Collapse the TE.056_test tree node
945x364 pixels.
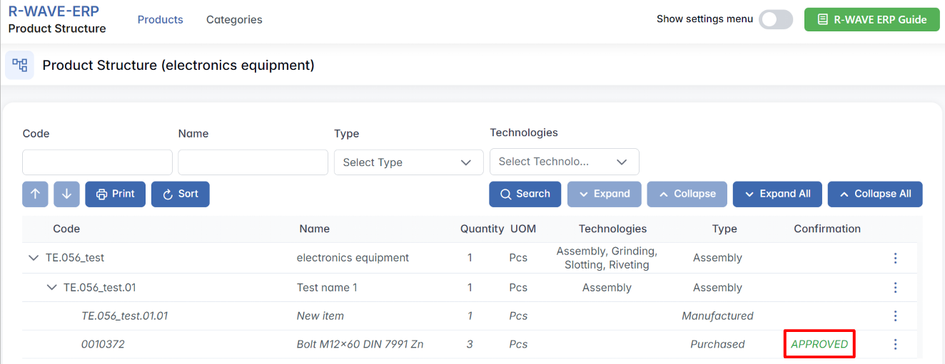(33, 258)
